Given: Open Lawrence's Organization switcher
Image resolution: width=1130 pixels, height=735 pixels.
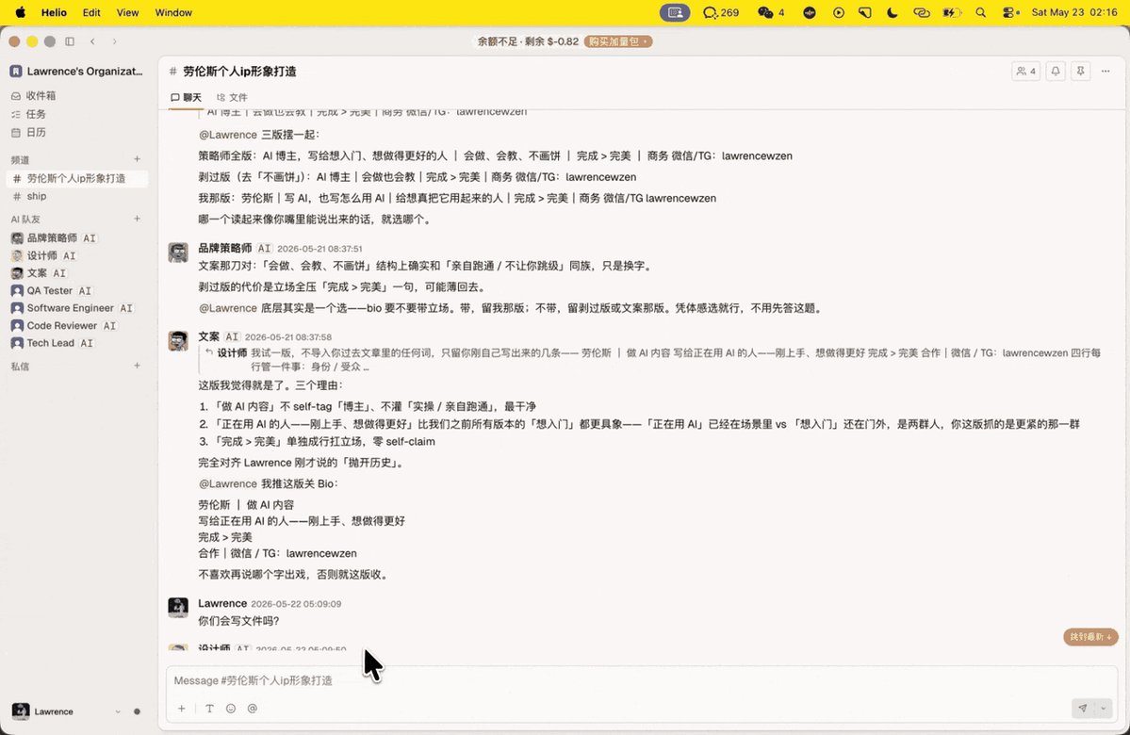Looking at the screenshot, I should (x=76, y=72).
